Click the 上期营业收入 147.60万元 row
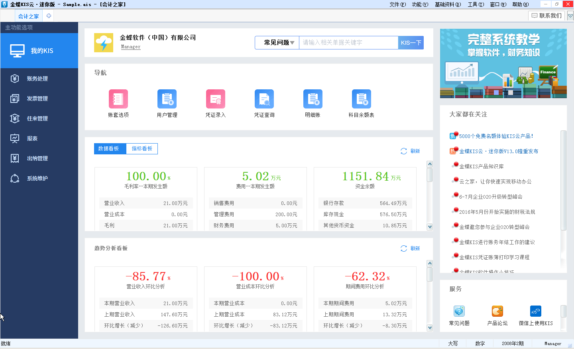The image size is (574, 349). click(146, 314)
